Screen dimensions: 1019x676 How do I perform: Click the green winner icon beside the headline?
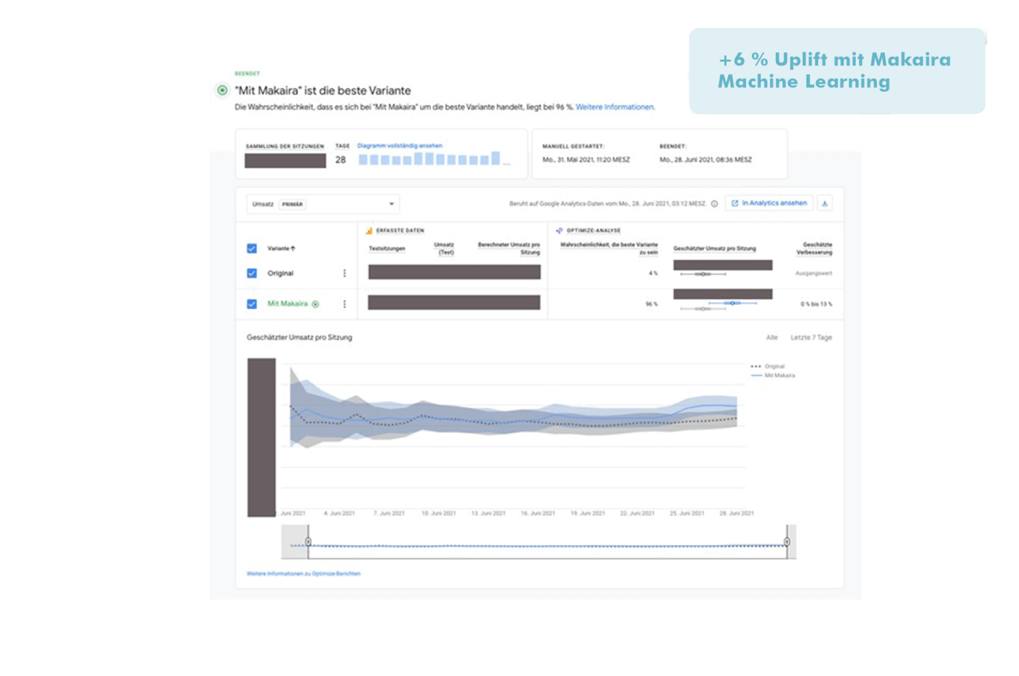click(222, 90)
